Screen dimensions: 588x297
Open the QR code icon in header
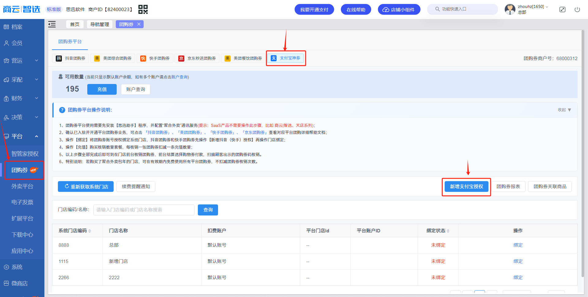tap(143, 10)
